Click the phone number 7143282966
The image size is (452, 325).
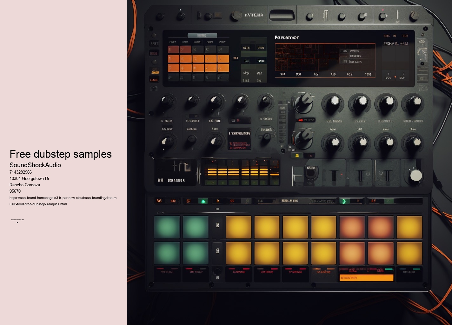point(21,172)
